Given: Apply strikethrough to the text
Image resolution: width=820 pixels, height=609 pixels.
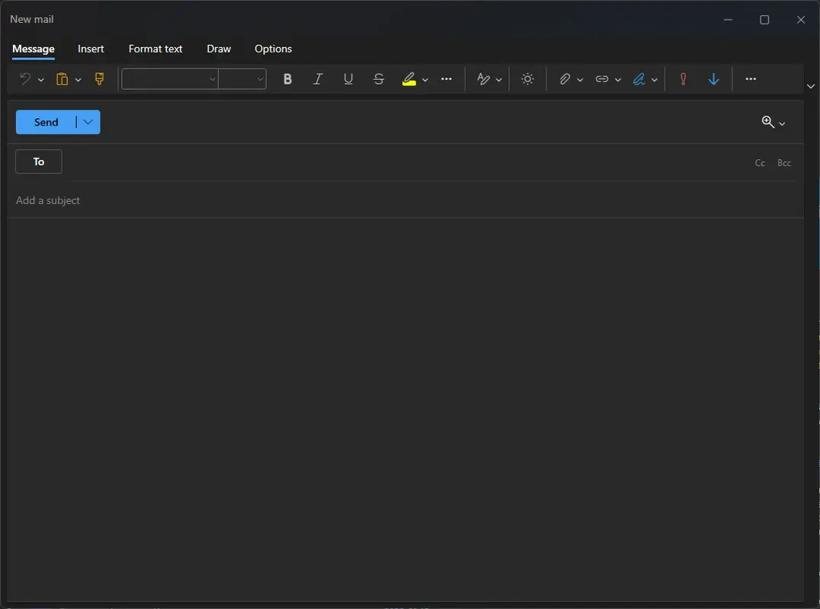Looking at the screenshot, I should pos(379,78).
